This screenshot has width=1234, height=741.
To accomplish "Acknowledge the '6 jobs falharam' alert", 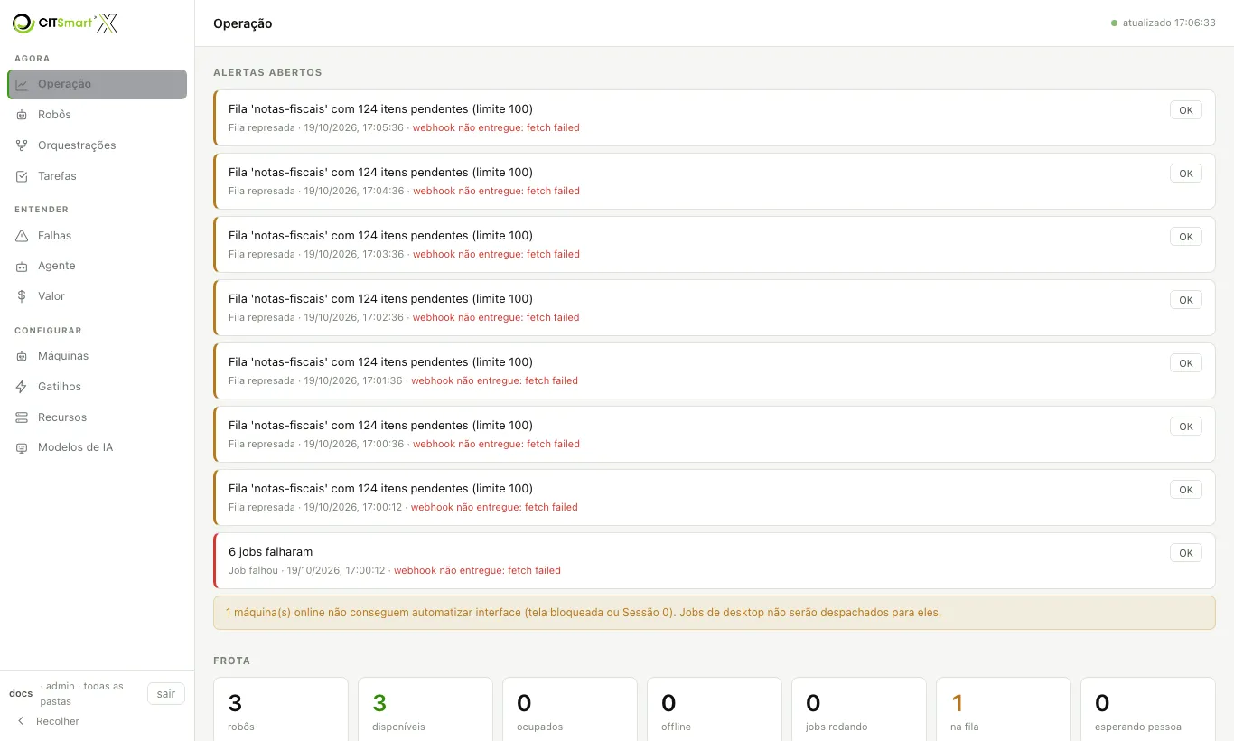I will pos(1186,553).
